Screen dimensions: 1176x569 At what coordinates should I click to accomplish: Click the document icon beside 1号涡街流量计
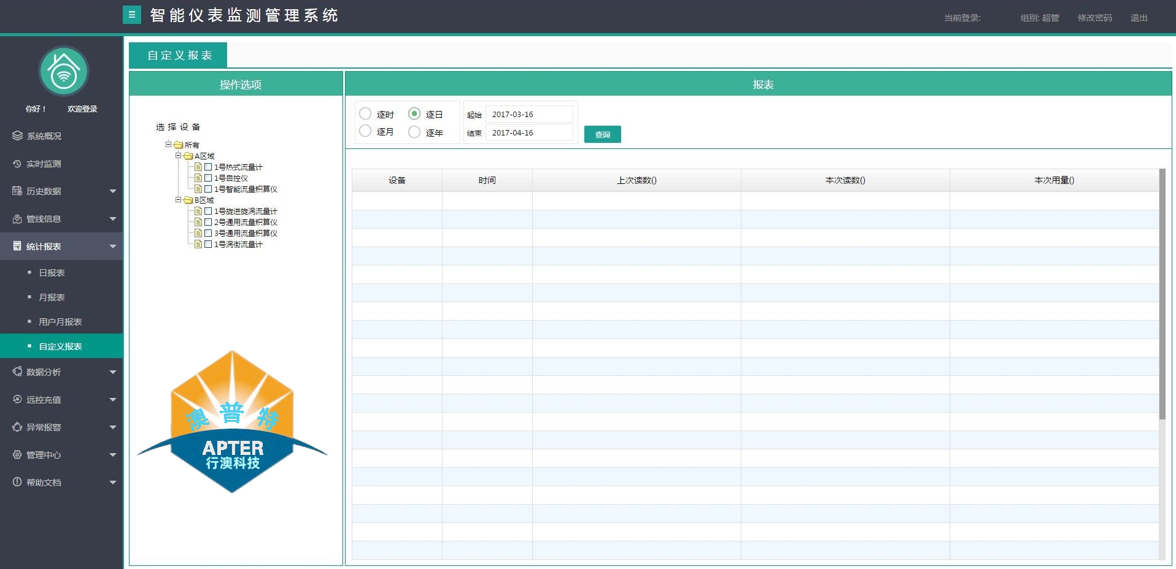(198, 244)
